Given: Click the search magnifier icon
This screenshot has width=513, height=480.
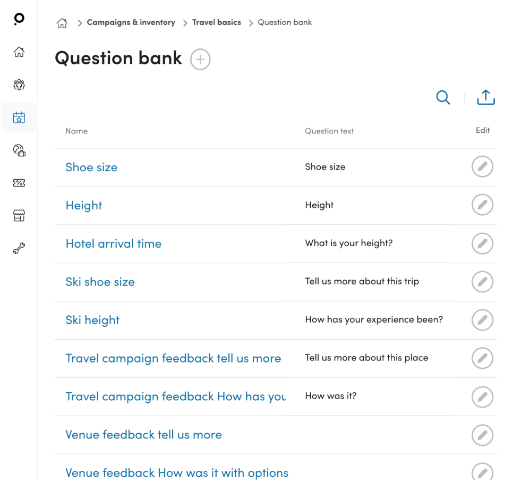Looking at the screenshot, I should pos(443,98).
